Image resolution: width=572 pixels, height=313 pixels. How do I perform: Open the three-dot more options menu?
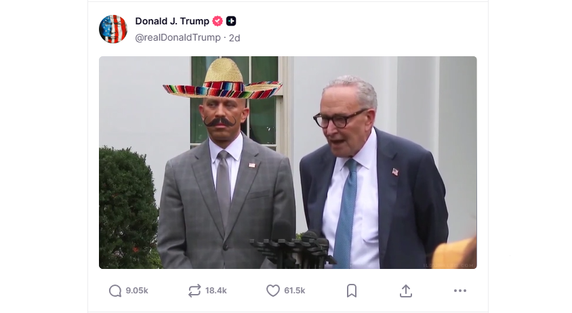(x=460, y=291)
